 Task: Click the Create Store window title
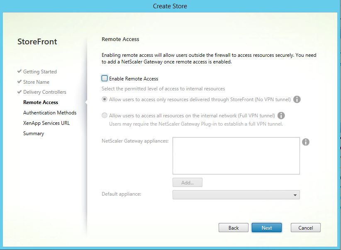point(170,6)
